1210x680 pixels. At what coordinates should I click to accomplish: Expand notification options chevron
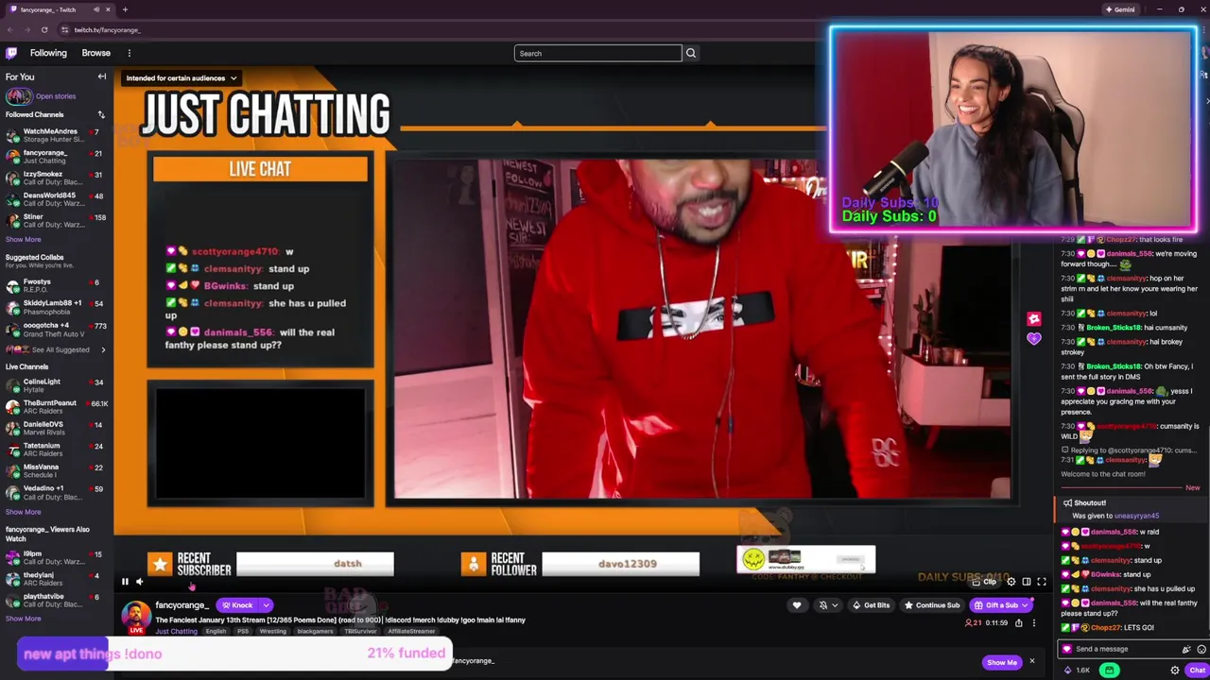pos(834,605)
